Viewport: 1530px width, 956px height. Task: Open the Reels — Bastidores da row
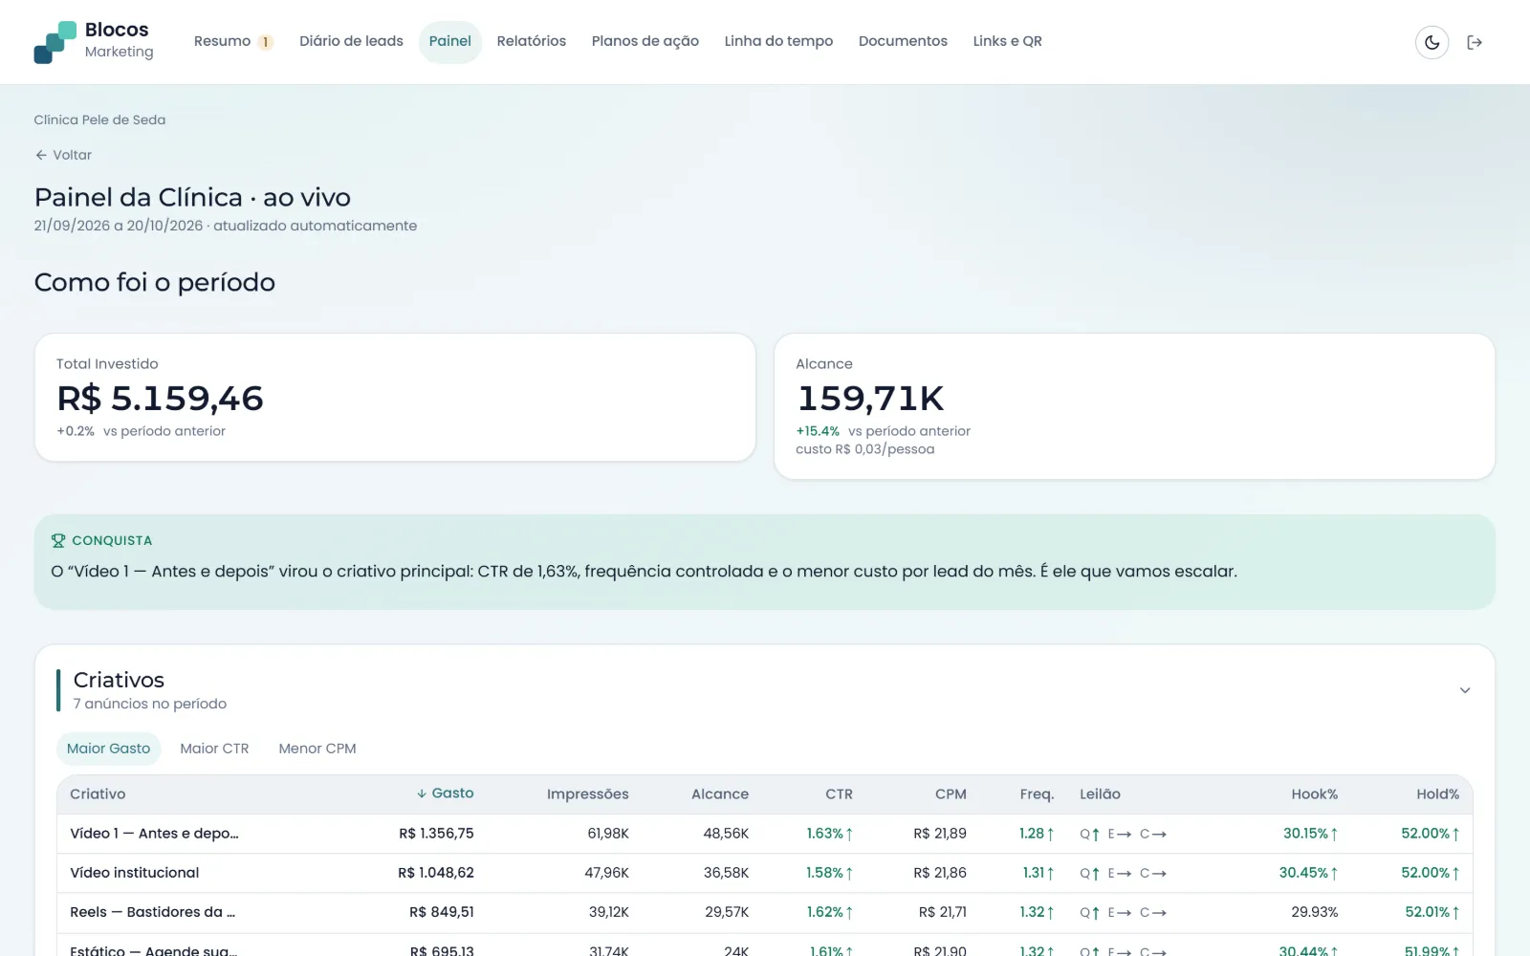[765, 912]
